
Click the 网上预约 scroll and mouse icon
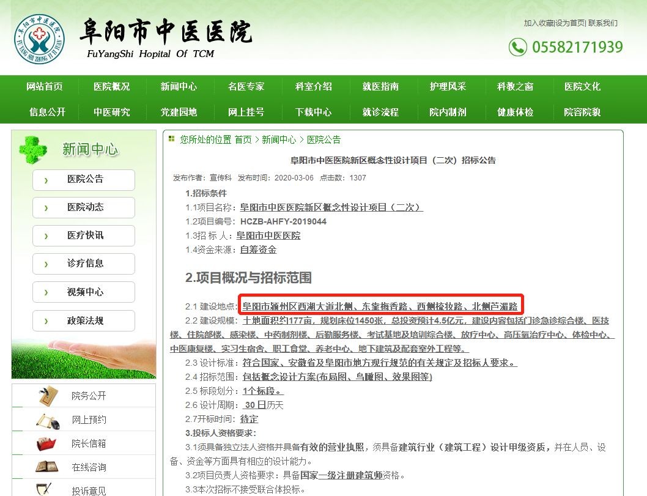tap(48, 420)
